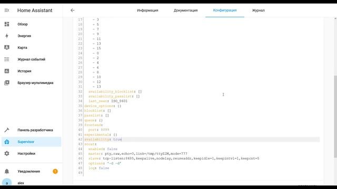Click the 'queue' line
This screenshot has height=189, width=337.
click(94, 120)
